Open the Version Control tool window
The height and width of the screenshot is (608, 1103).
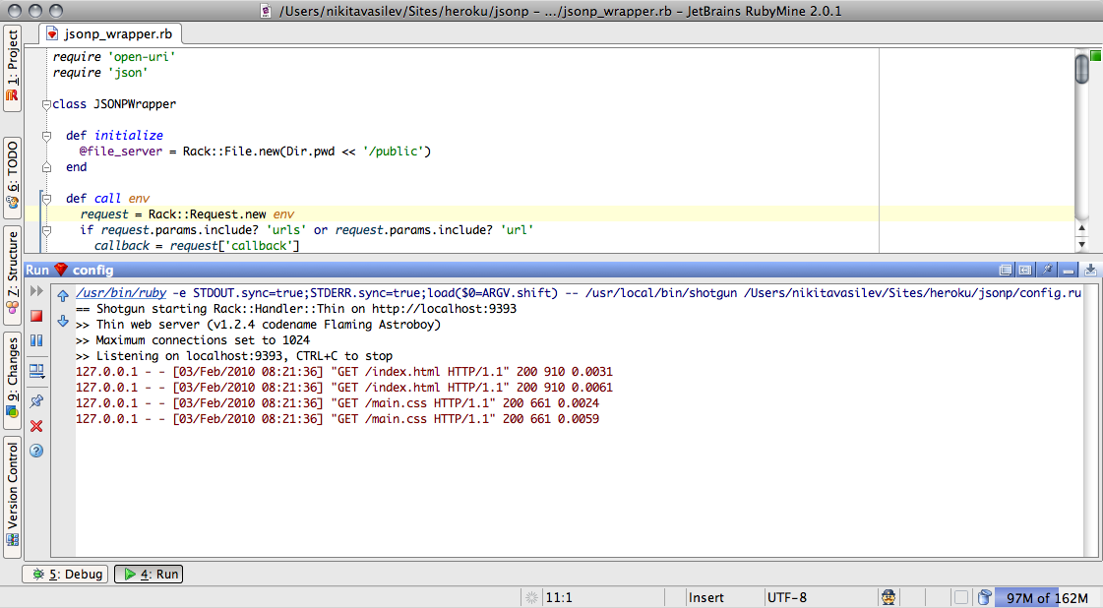[x=12, y=496]
